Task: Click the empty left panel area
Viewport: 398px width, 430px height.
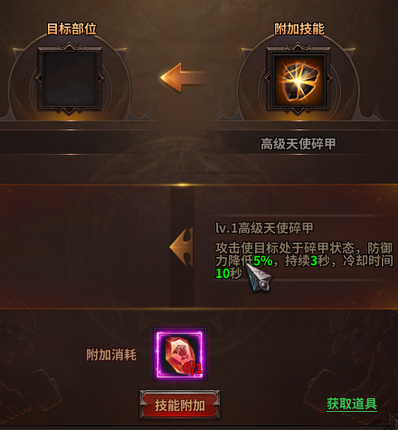Action: pos(85,246)
